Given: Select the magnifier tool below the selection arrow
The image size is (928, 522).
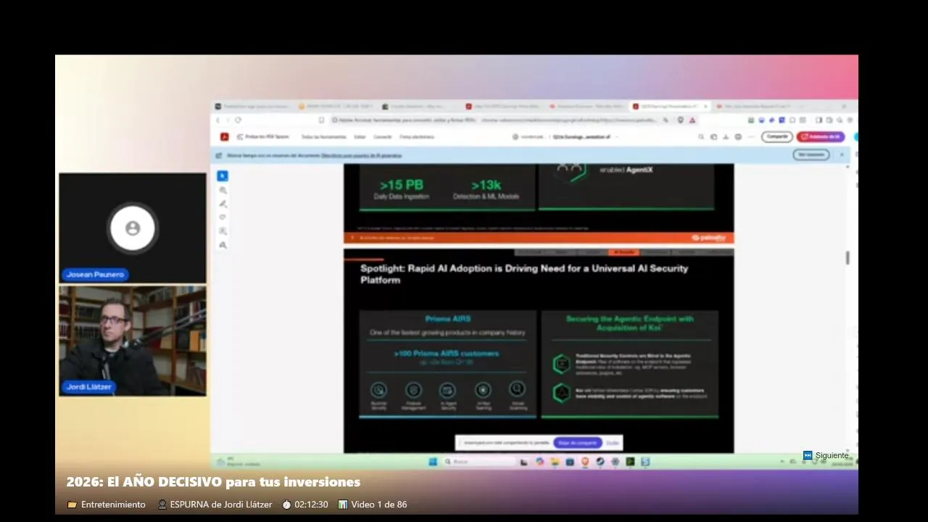Looking at the screenshot, I should click(223, 190).
